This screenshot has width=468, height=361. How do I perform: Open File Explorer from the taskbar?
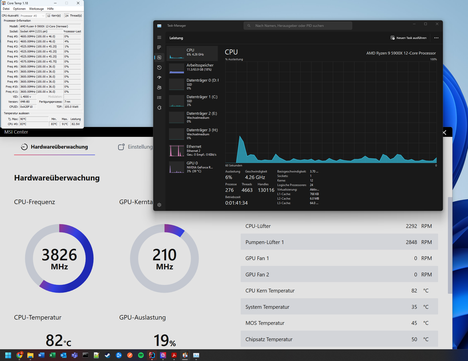(30, 355)
